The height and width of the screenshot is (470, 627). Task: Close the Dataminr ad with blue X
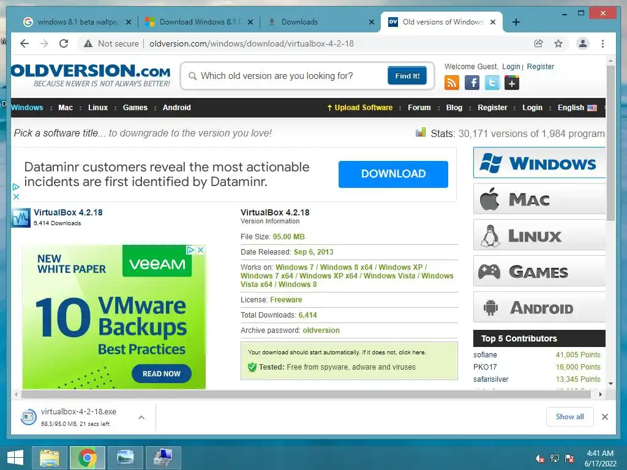tap(16, 196)
